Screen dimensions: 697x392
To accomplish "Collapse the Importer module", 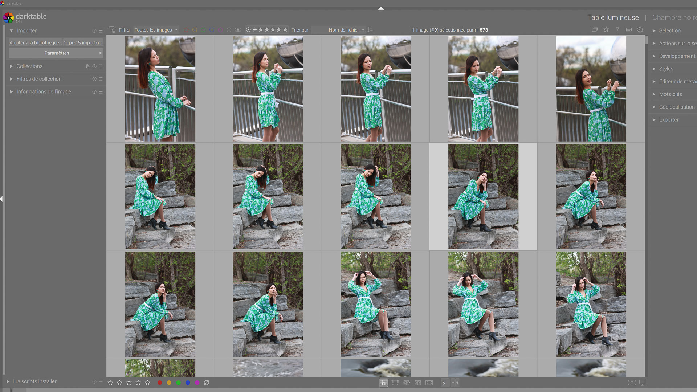I will (x=11, y=31).
